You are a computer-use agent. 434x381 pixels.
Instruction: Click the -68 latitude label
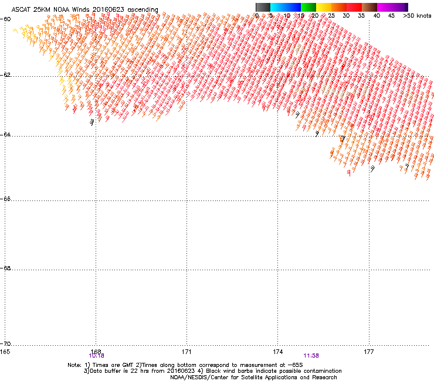click(x=5, y=268)
